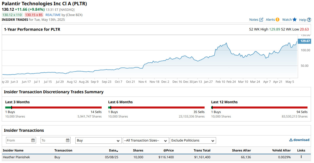Sort by Insider Name column header
314x163 pixels.
13,150
